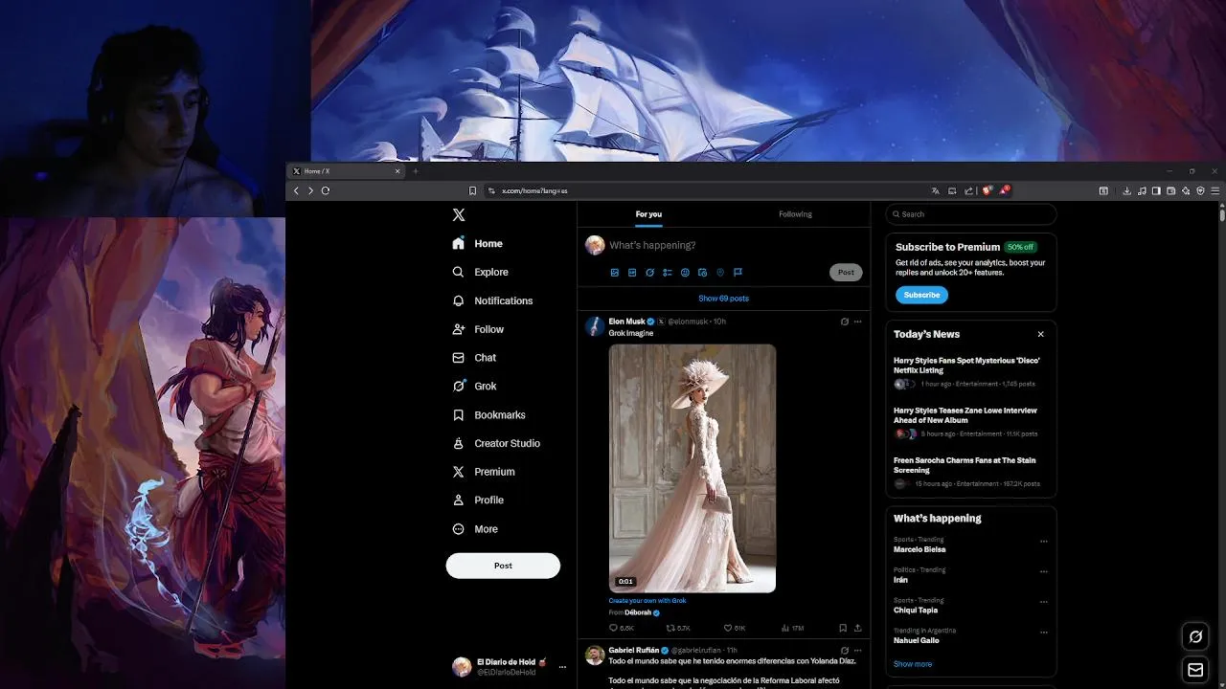Open more options for Chiqui Tapia trend
Image resolution: width=1226 pixels, height=689 pixels.
coord(1044,603)
